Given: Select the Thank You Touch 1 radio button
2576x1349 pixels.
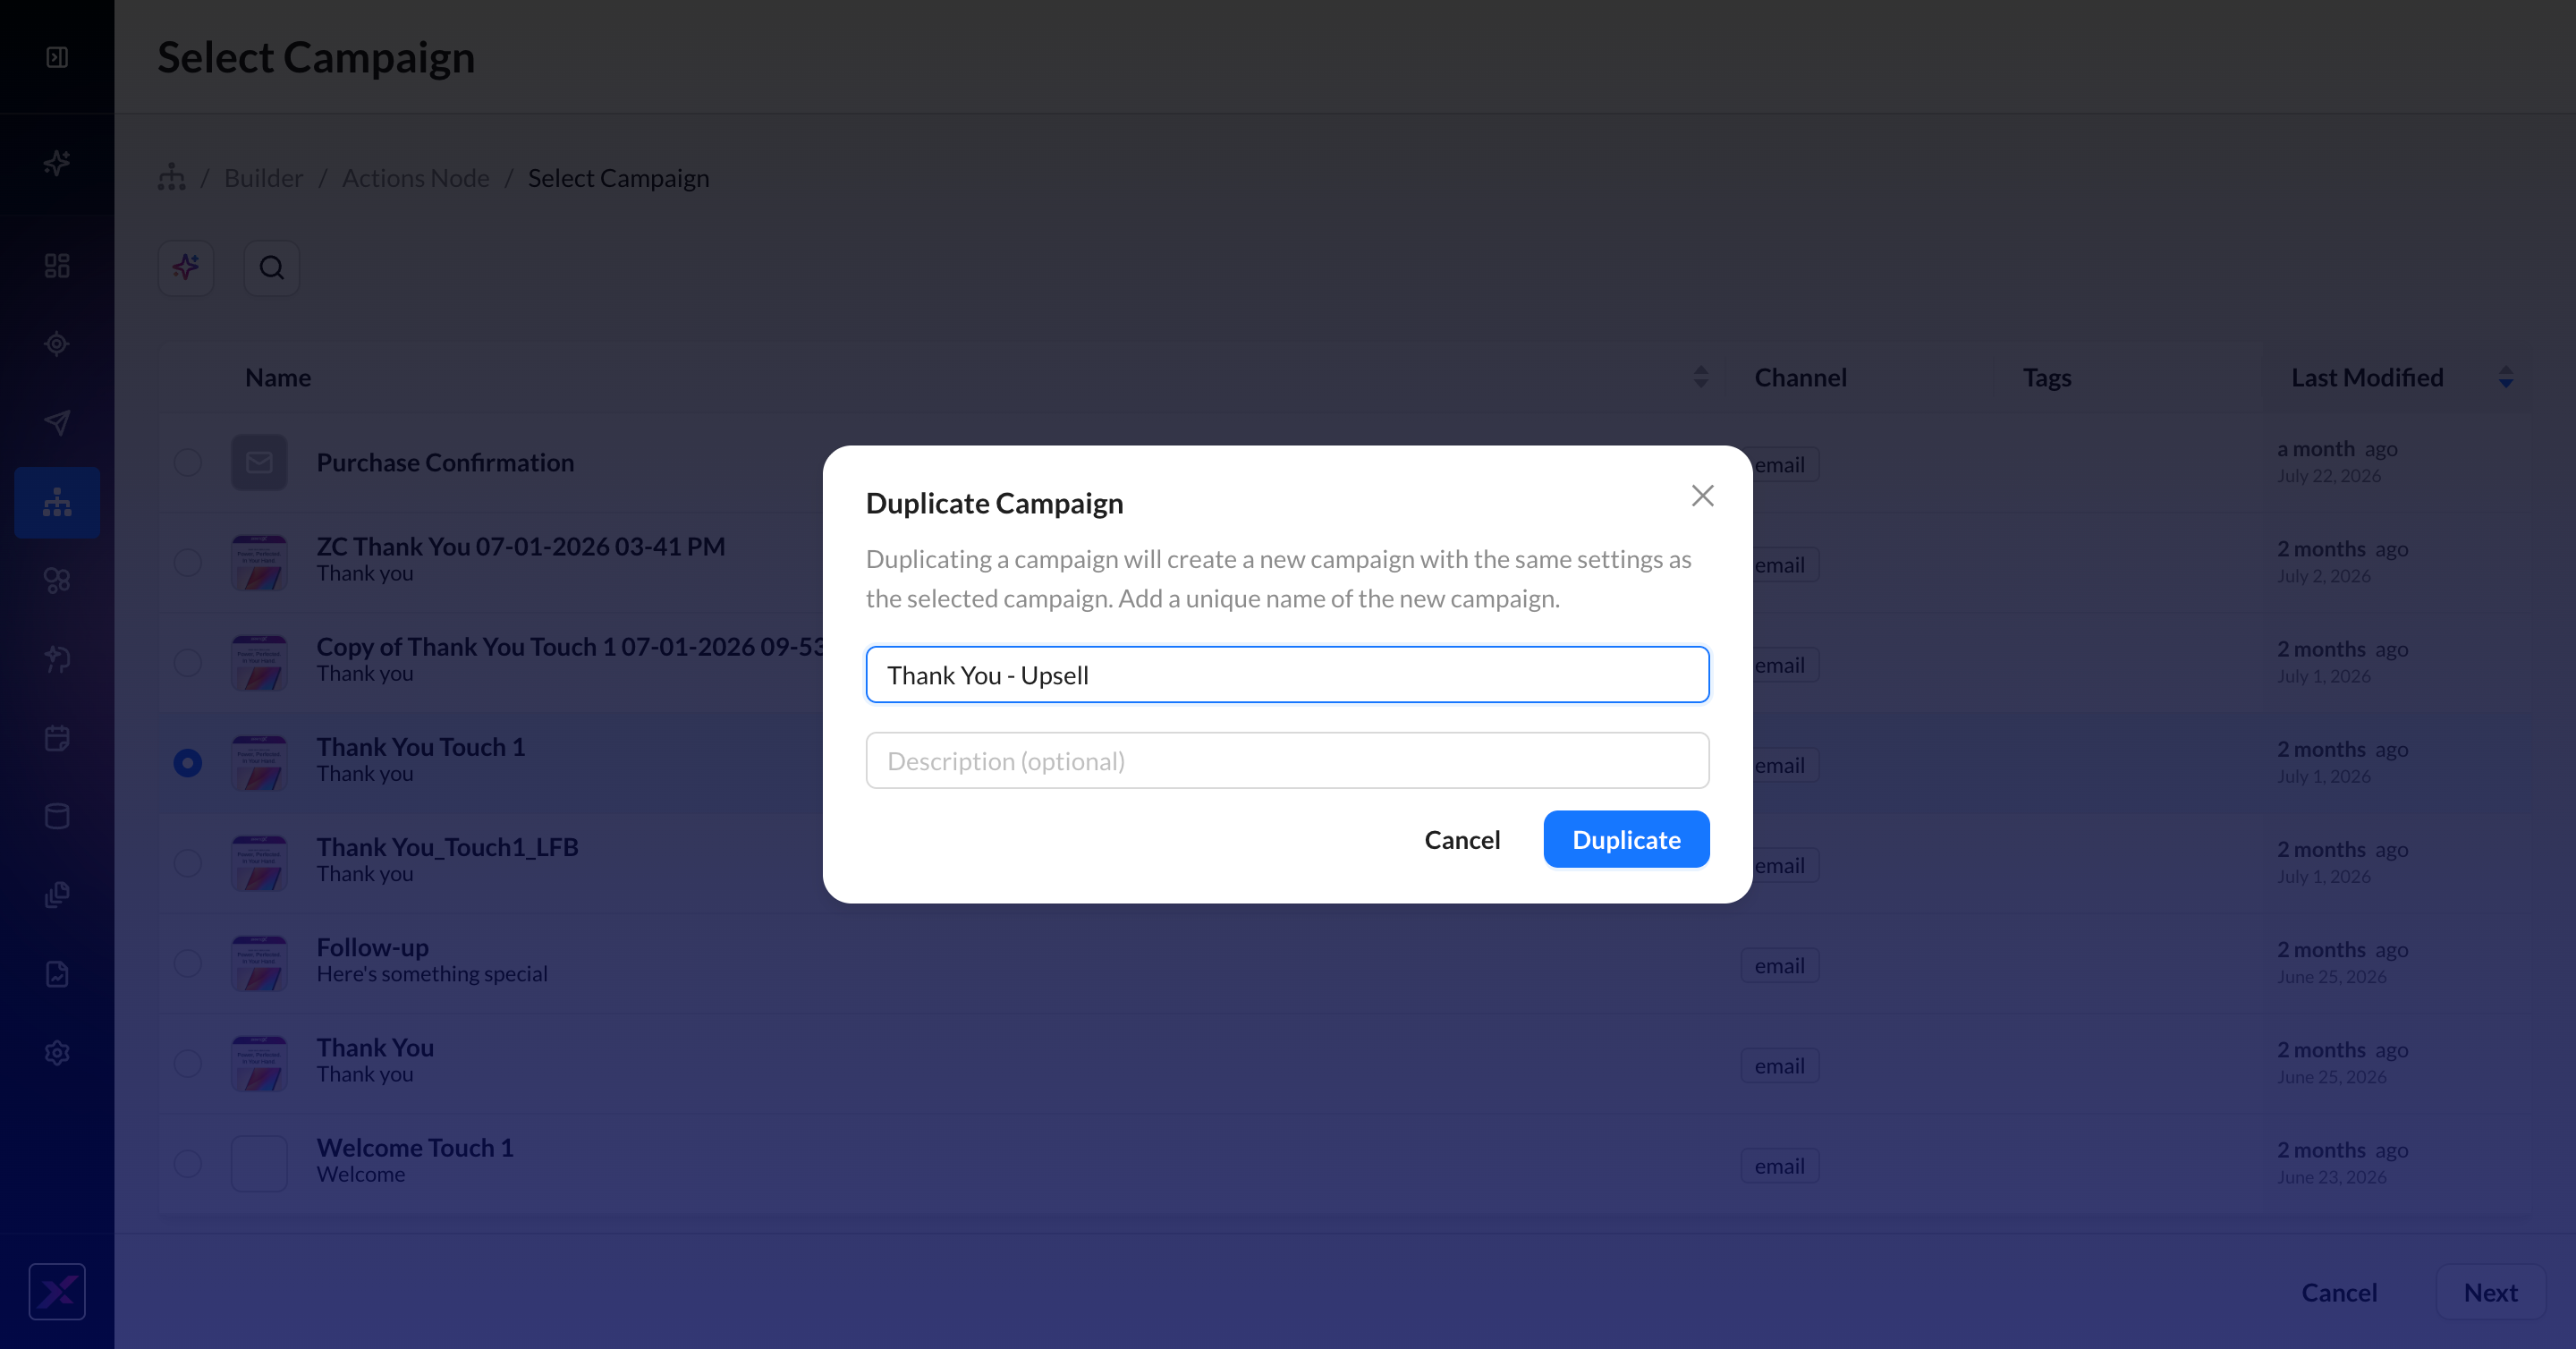Looking at the screenshot, I should tap(187, 763).
